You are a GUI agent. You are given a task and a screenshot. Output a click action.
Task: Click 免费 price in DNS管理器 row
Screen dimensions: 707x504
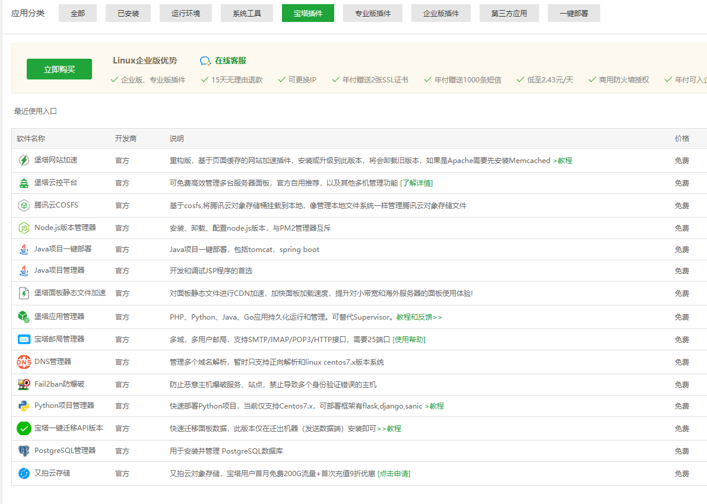(681, 362)
